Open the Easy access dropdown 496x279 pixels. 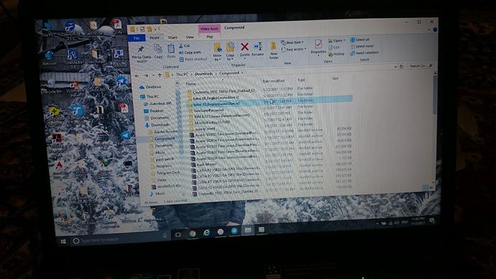pyautogui.click(x=293, y=50)
